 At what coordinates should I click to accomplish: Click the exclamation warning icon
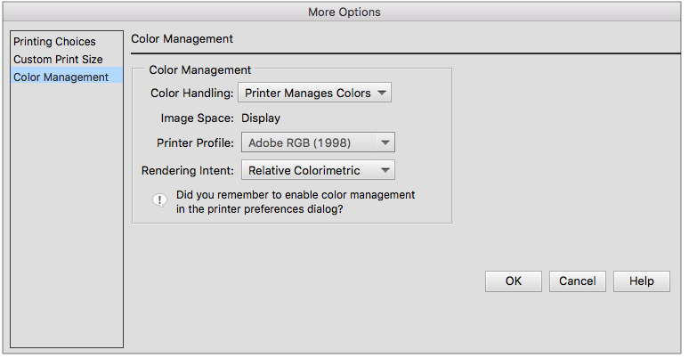click(x=160, y=200)
